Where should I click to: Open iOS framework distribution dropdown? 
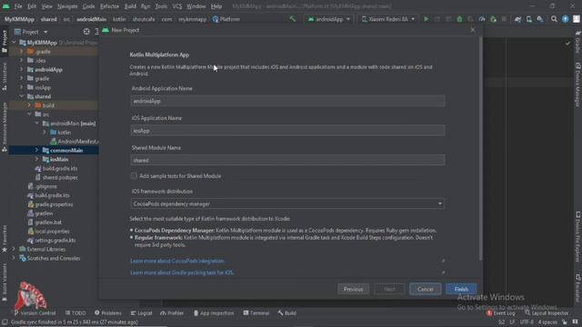click(287, 203)
